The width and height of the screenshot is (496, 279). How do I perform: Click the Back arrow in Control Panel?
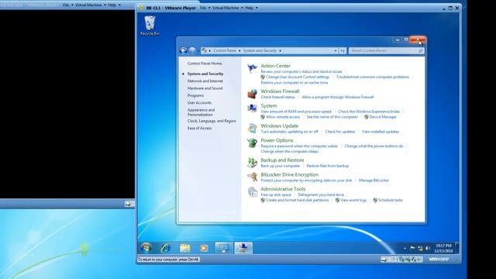183,50
